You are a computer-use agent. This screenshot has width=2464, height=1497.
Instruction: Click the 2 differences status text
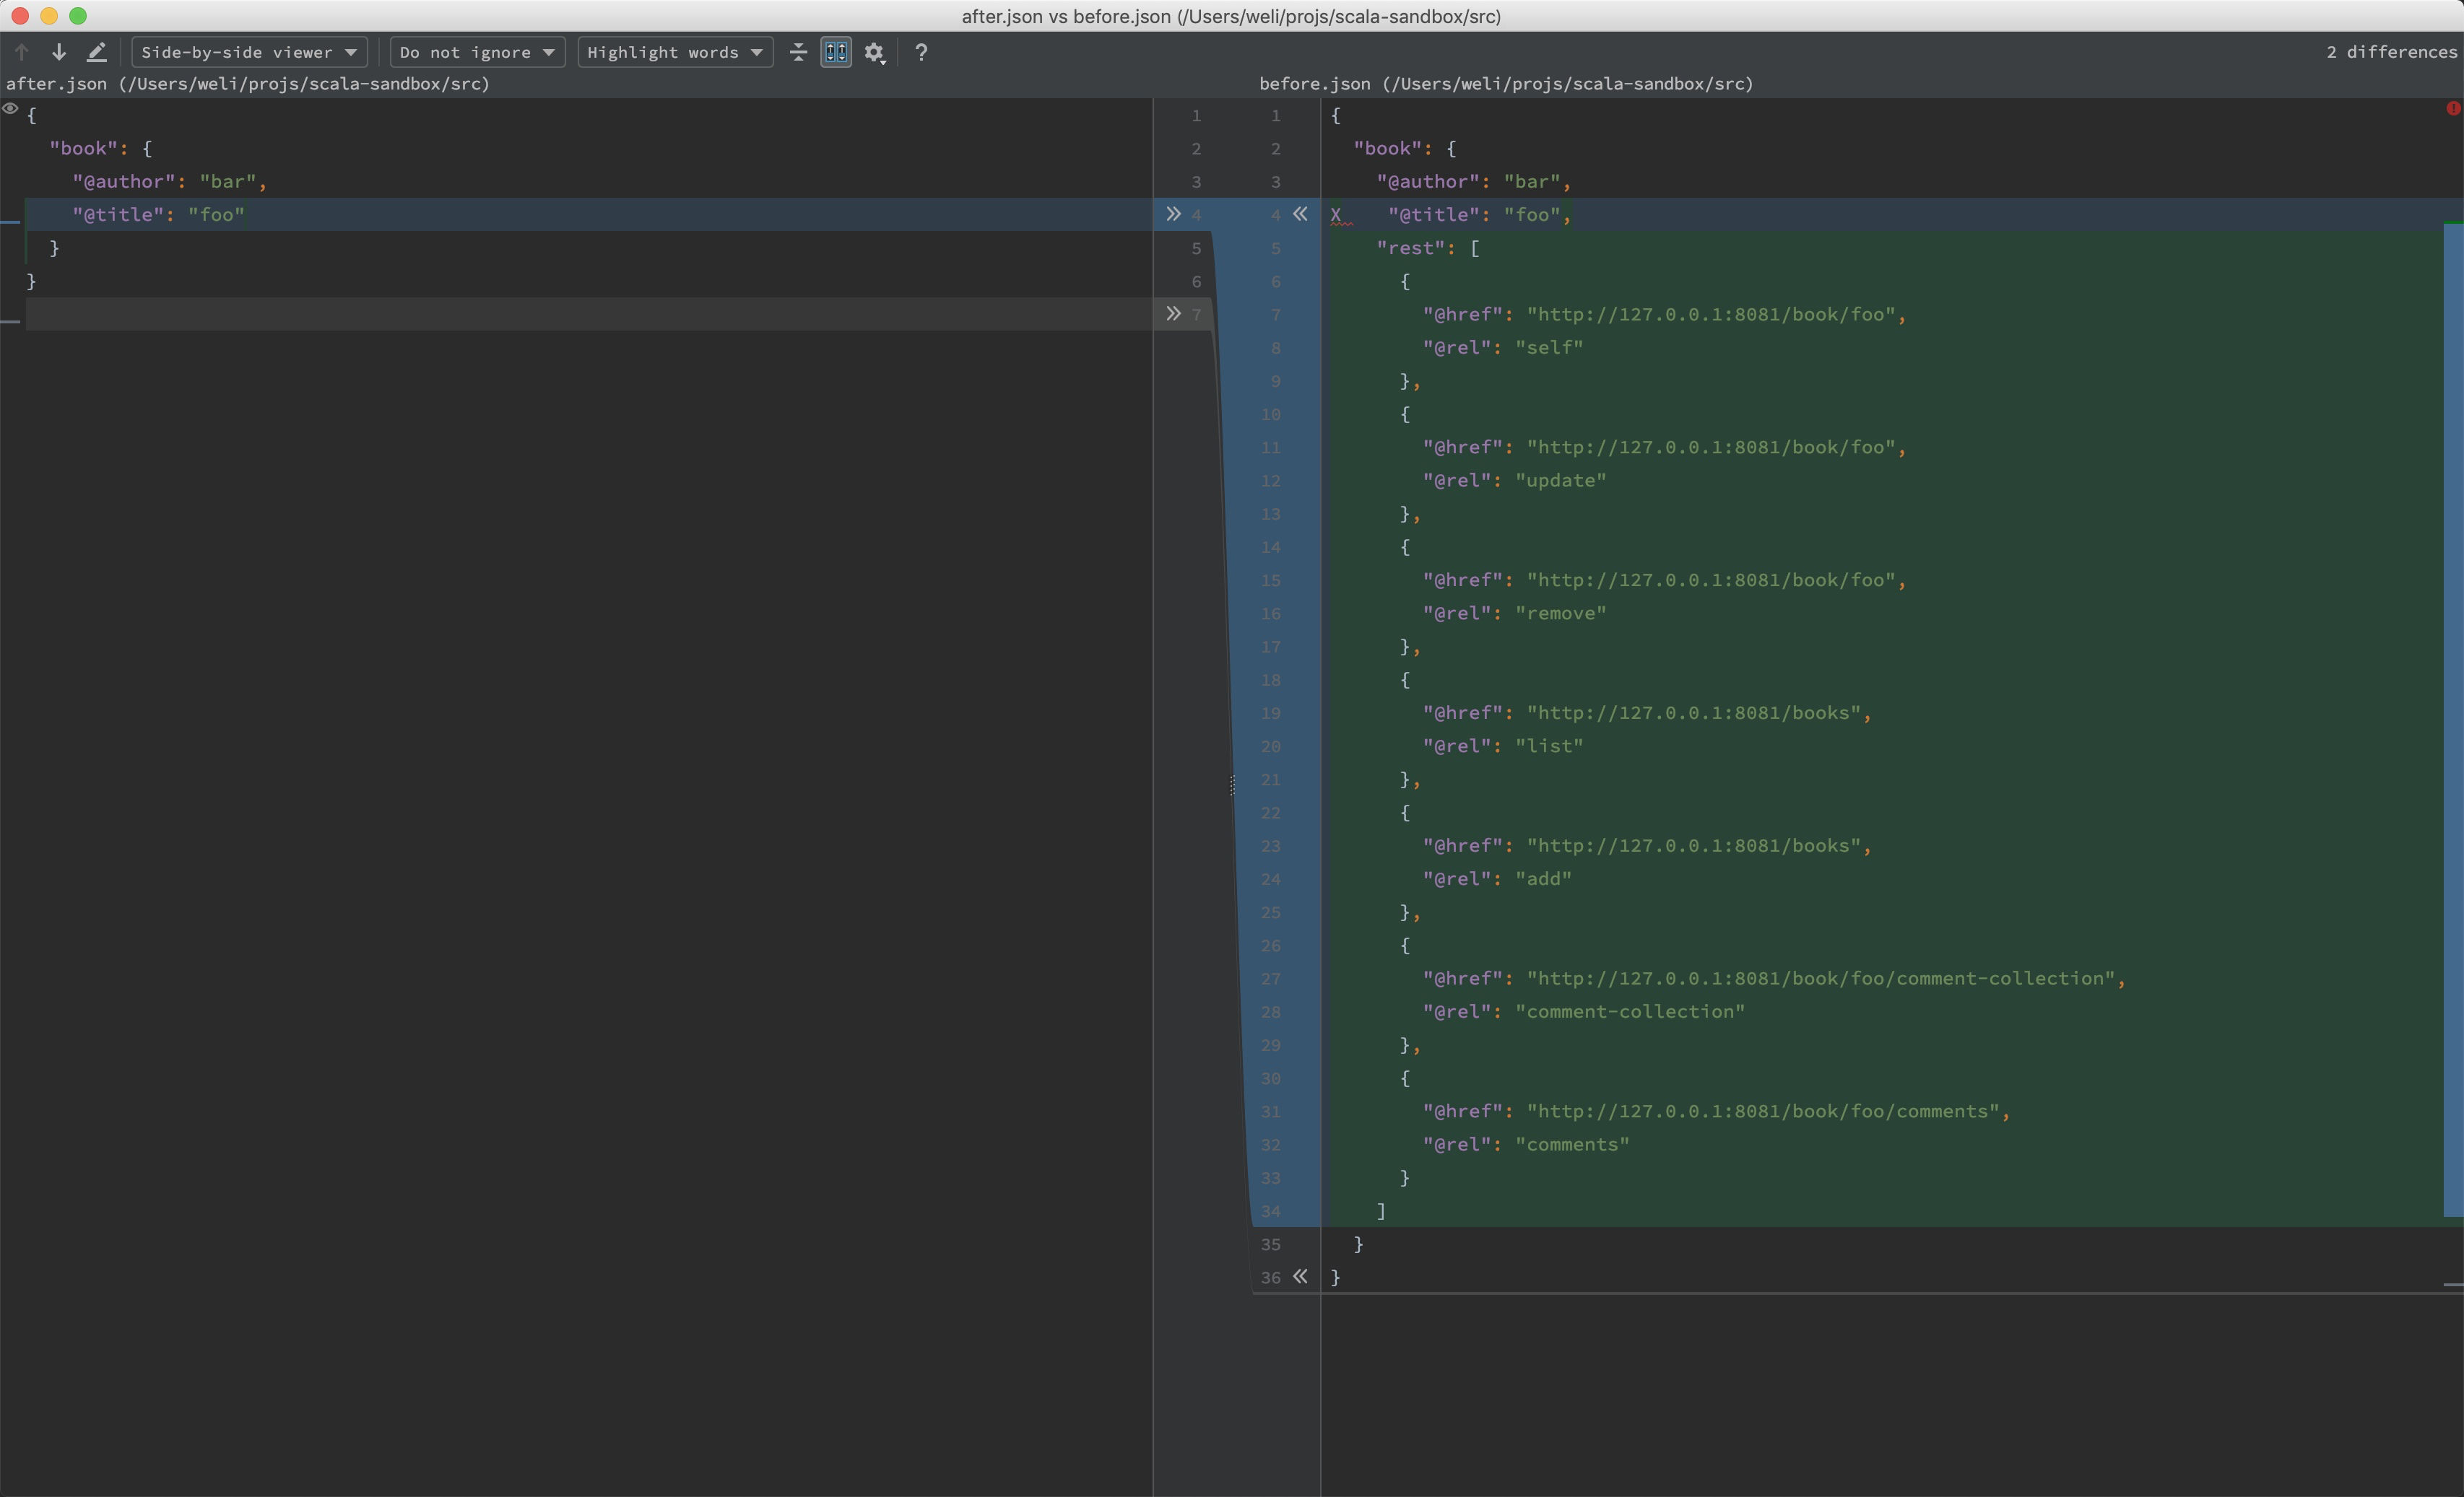coord(2390,52)
